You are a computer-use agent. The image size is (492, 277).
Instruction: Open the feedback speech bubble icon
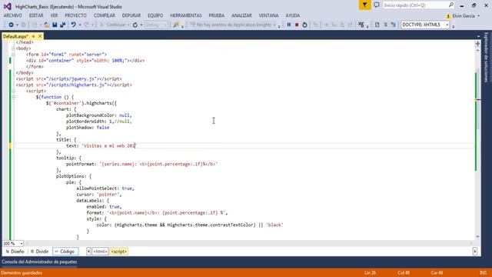[376, 5]
